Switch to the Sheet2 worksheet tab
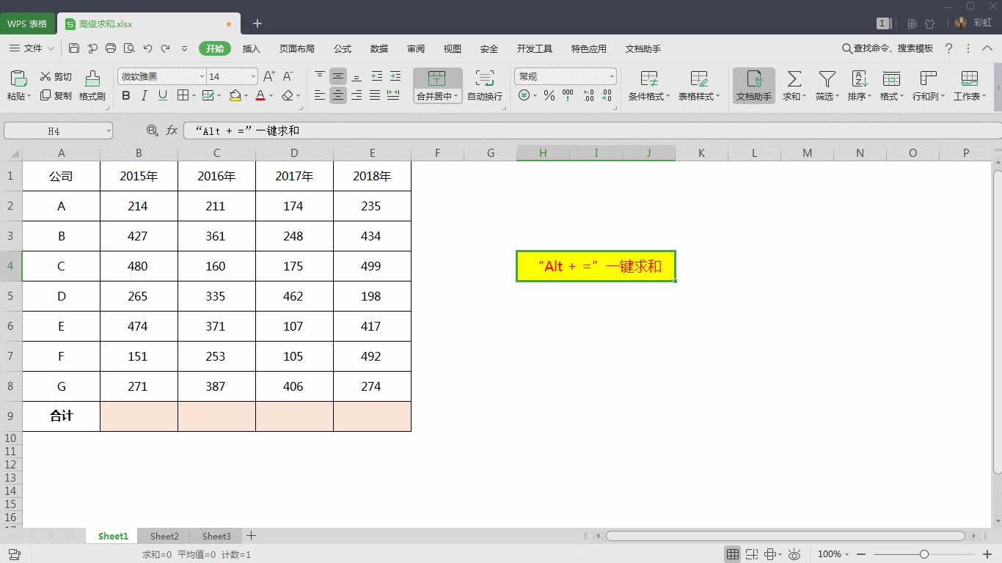Viewport: 1002px width, 563px height. pyautogui.click(x=164, y=536)
